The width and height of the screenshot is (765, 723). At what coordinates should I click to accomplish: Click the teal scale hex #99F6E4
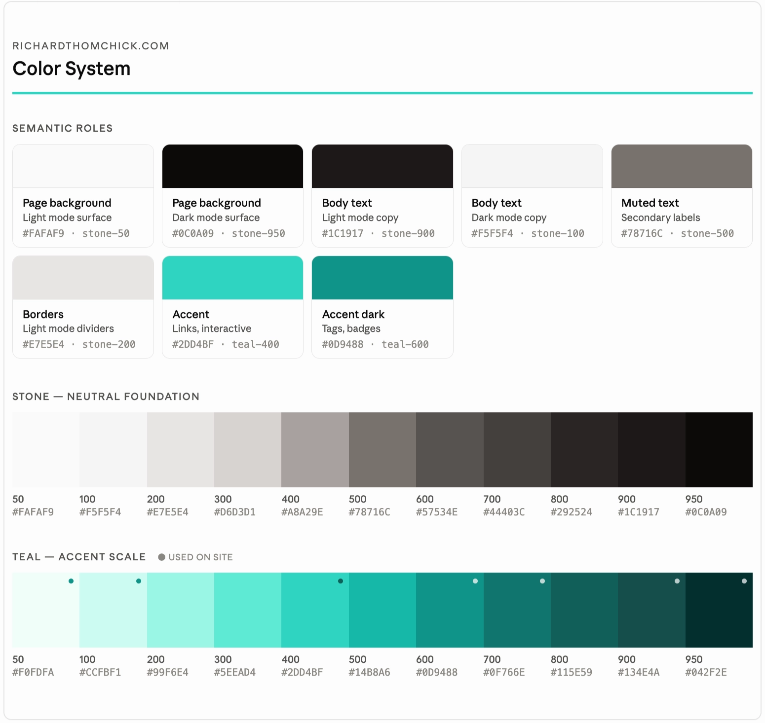[x=168, y=672]
